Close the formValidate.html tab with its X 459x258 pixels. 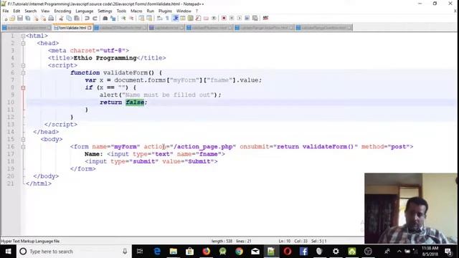coord(89,28)
